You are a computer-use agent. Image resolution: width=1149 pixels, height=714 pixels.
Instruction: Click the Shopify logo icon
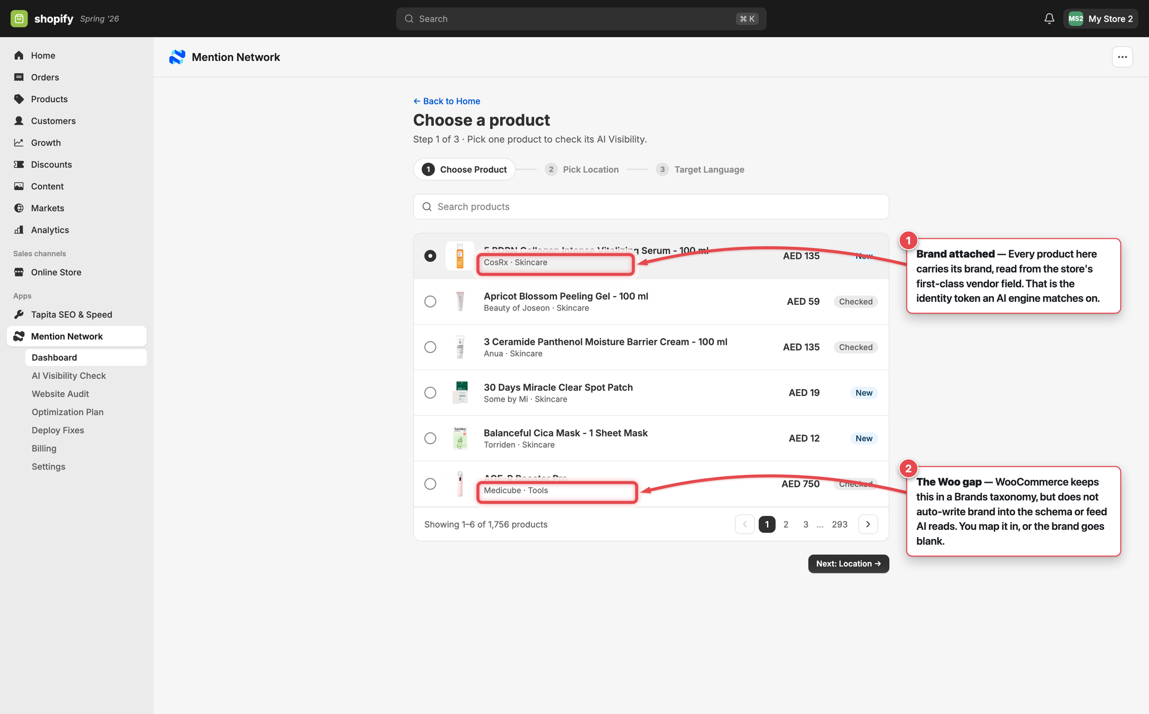(x=19, y=18)
